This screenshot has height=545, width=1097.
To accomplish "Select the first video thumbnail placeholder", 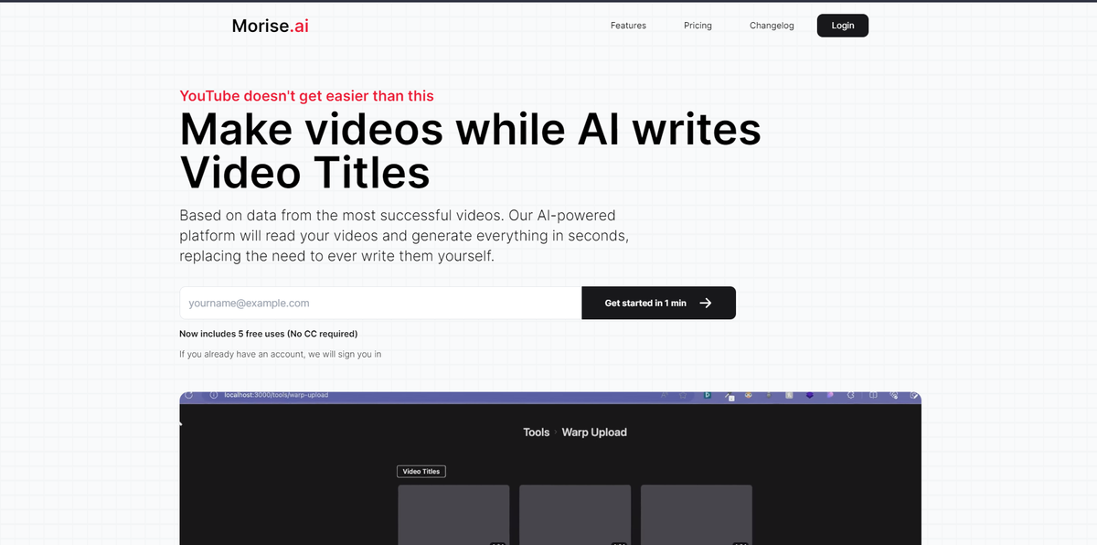I will coord(453,514).
